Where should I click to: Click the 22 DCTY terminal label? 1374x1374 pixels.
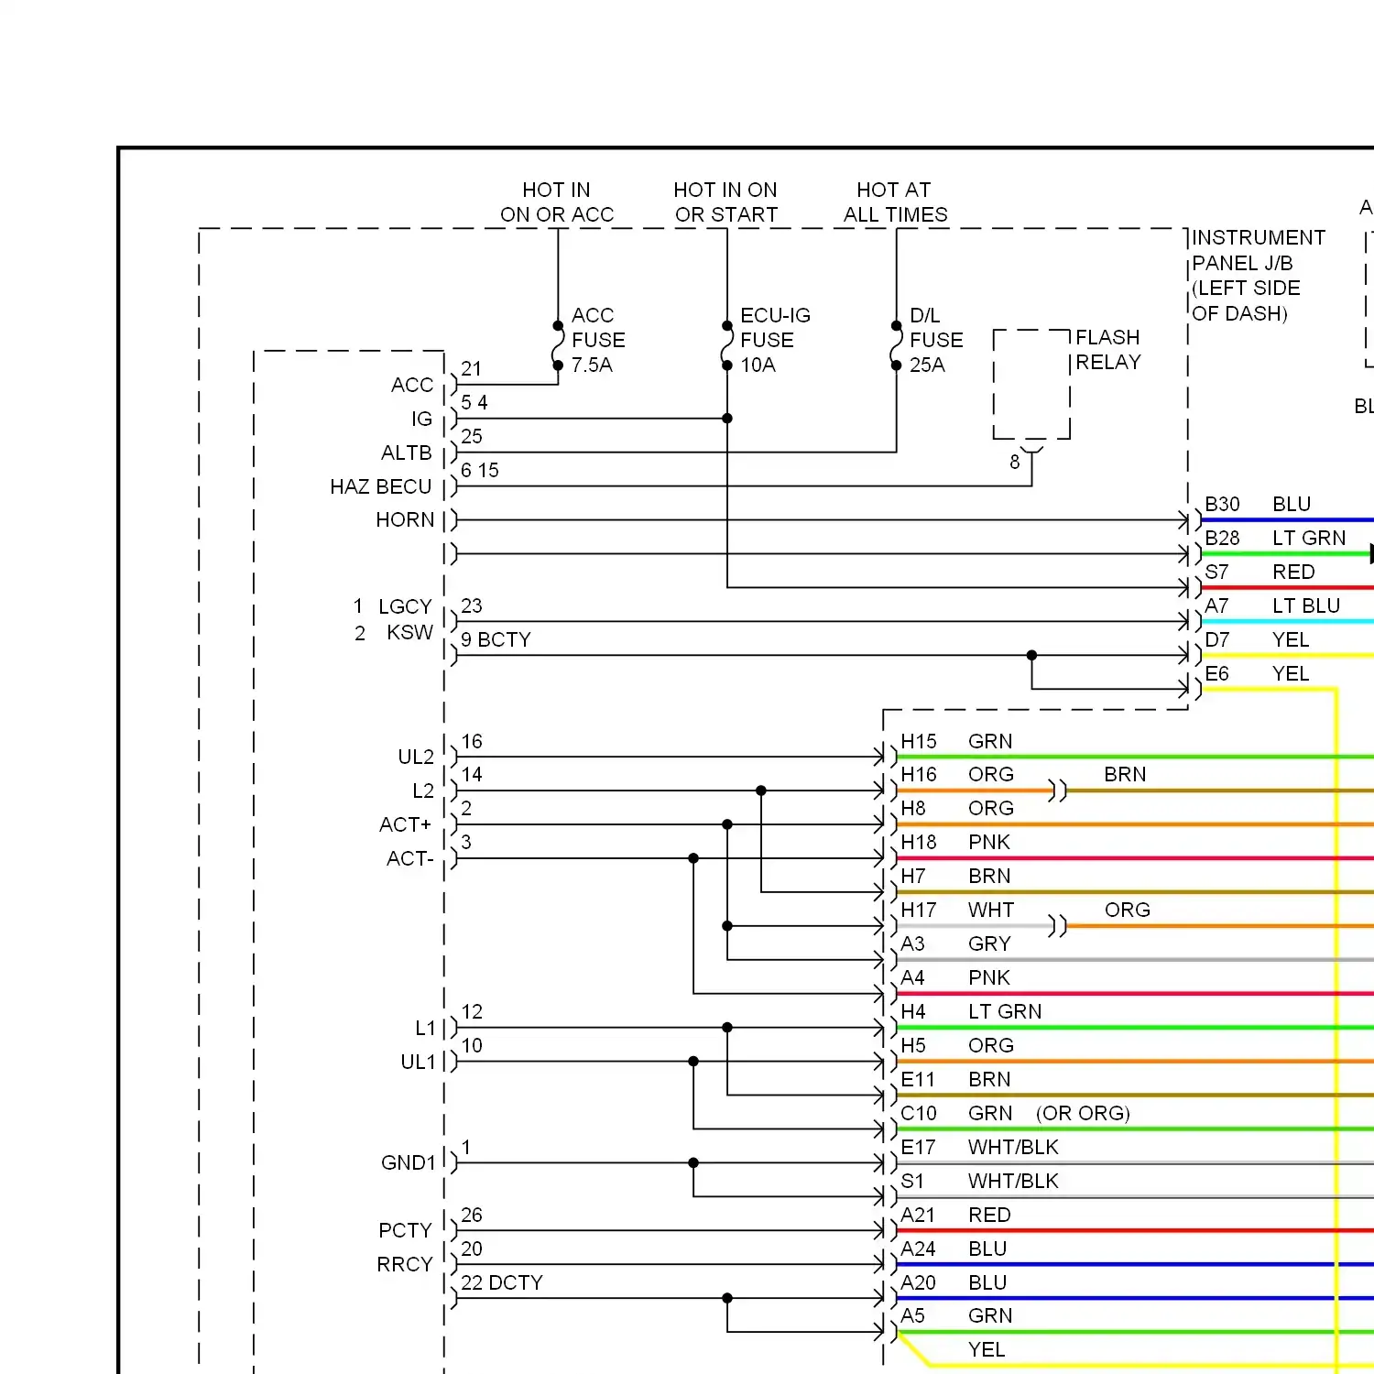tap(502, 1282)
